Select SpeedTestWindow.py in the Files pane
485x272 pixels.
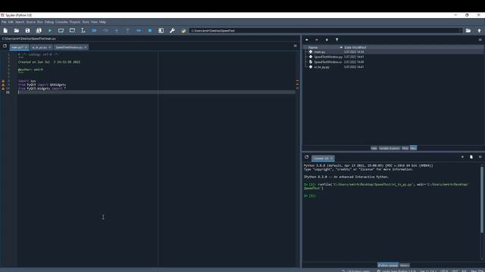tap(328, 57)
